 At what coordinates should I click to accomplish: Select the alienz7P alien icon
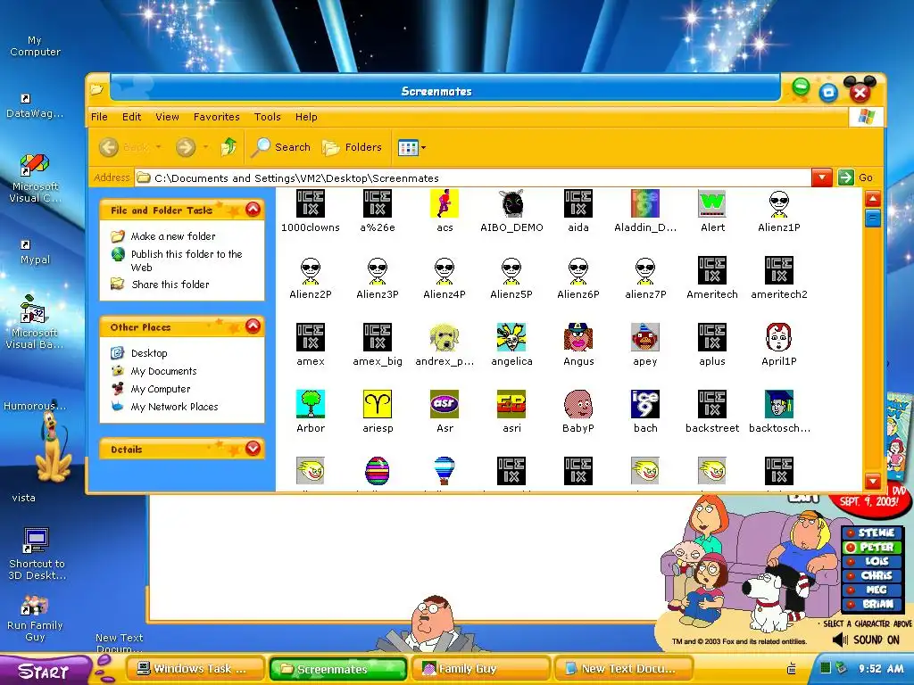click(x=645, y=270)
